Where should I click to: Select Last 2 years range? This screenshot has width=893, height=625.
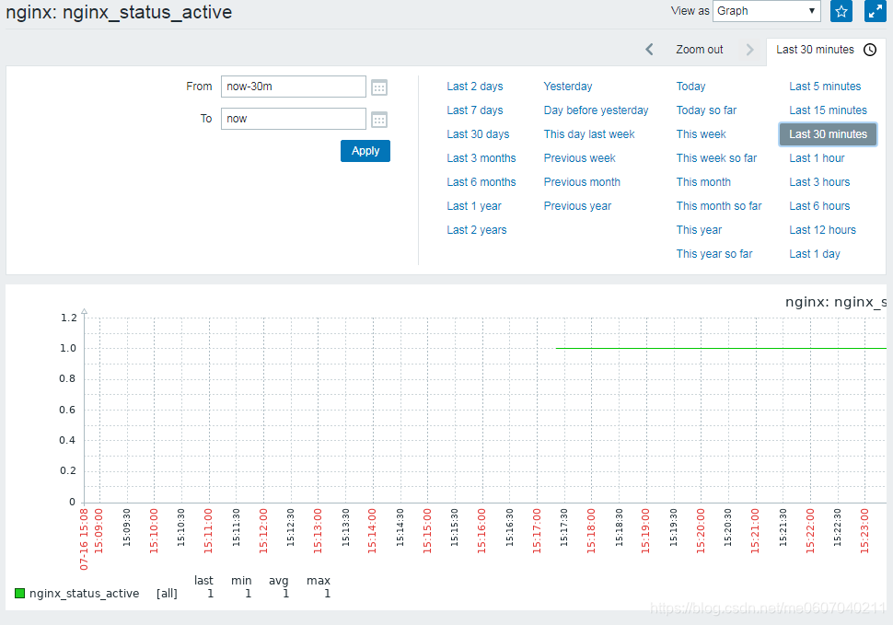pos(477,230)
